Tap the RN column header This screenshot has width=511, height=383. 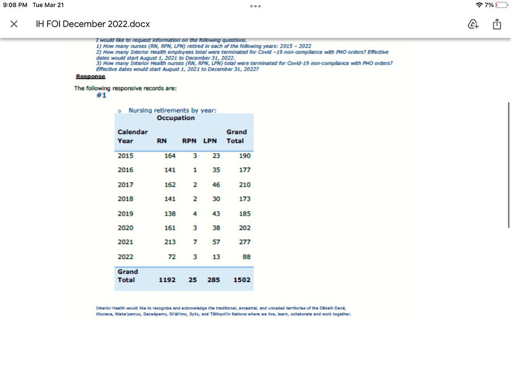[x=162, y=141]
